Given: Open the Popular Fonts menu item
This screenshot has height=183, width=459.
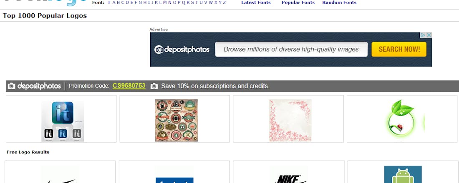Looking at the screenshot, I should pyautogui.click(x=298, y=2).
